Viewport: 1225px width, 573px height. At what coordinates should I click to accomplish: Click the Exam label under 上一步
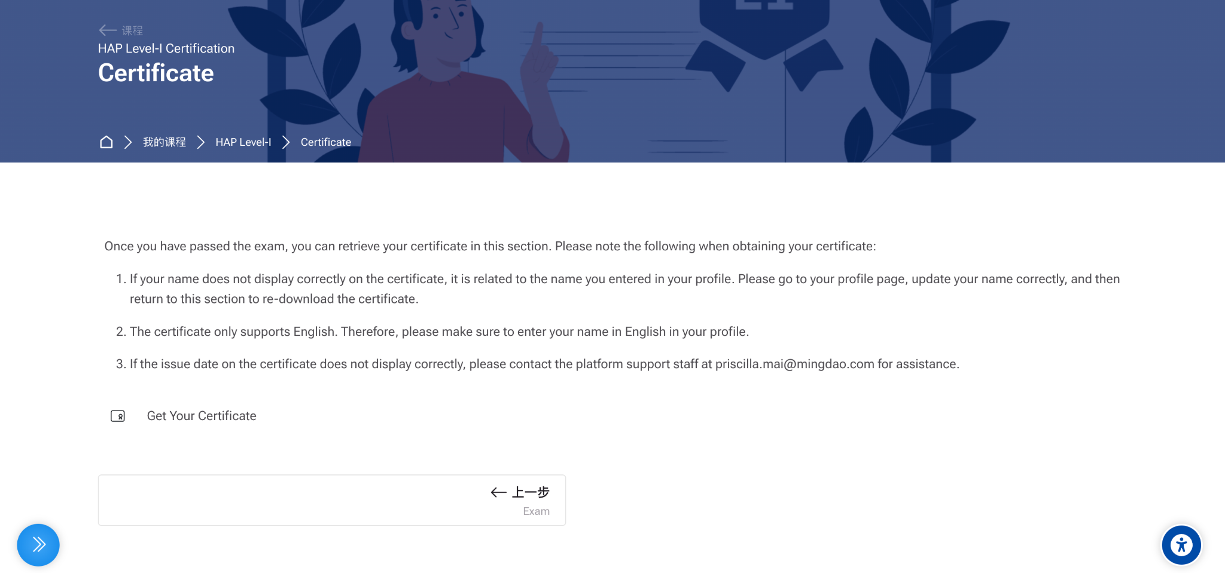coord(537,511)
